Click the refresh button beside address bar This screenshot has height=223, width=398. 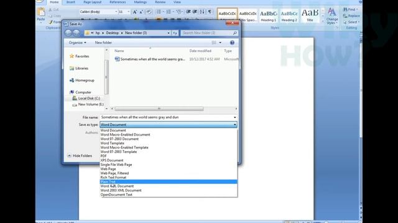click(x=175, y=33)
